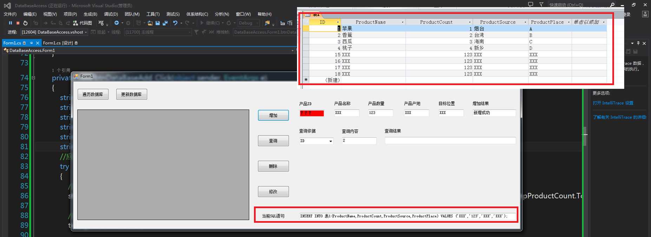Select the 海南 cell in the ProductSource column
The width and height of the screenshot is (651, 237).
pyautogui.click(x=500, y=41)
